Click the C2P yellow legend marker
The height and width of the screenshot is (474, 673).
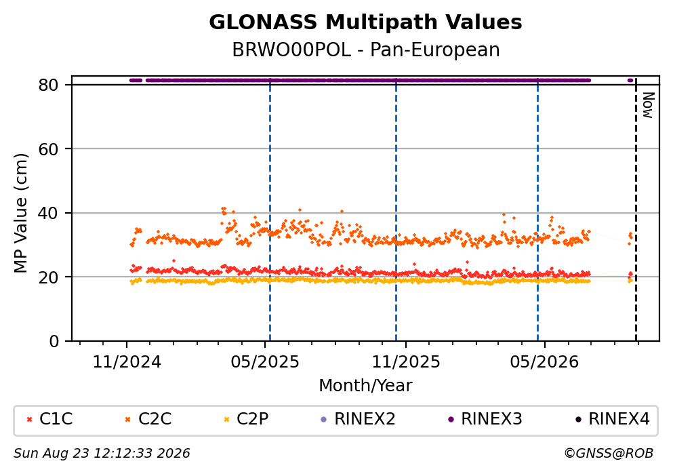(226, 420)
